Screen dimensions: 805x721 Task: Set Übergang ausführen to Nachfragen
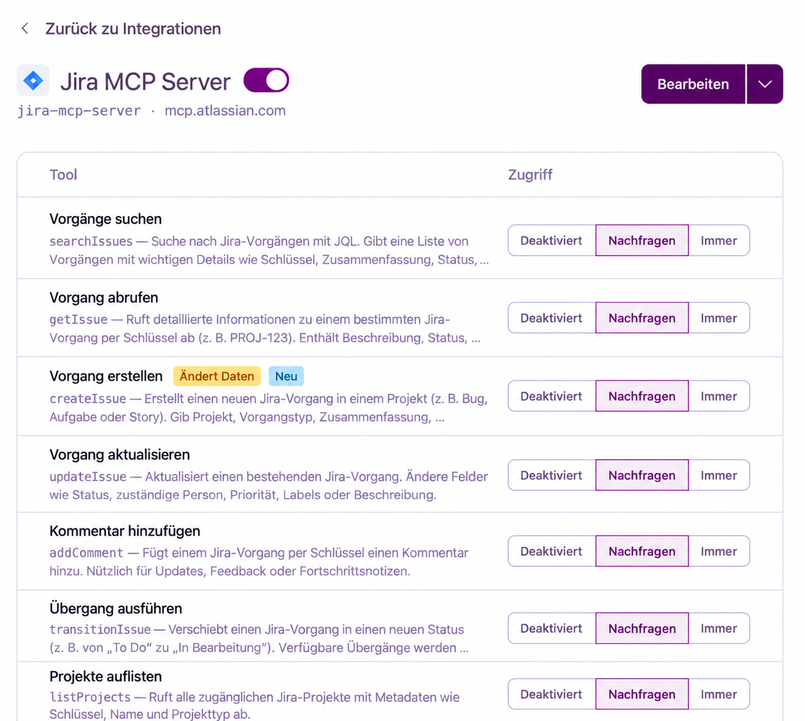click(642, 628)
